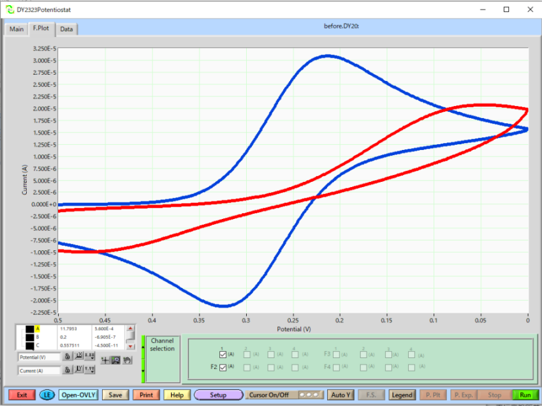The image size is (542, 406).
Task: Click cursor A black color swatch
Action: click(x=29, y=329)
